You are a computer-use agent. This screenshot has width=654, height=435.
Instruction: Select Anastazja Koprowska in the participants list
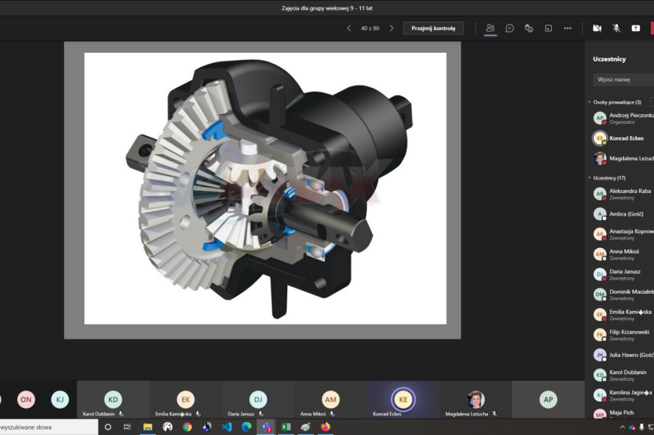(623, 234)
